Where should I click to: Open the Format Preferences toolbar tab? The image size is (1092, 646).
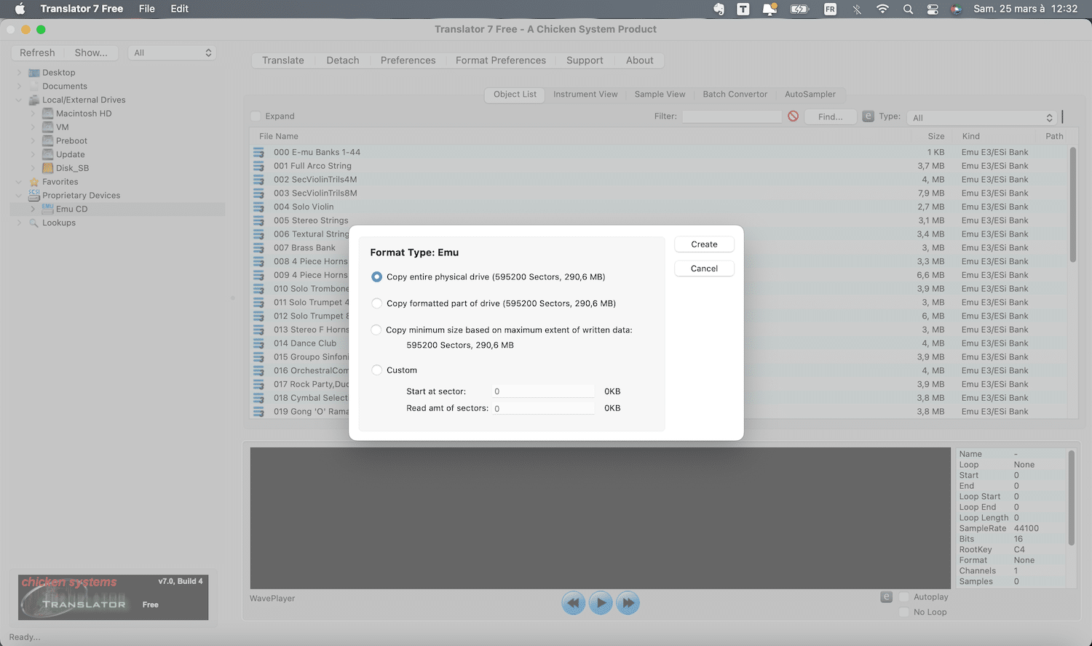(x=501, y=60)
